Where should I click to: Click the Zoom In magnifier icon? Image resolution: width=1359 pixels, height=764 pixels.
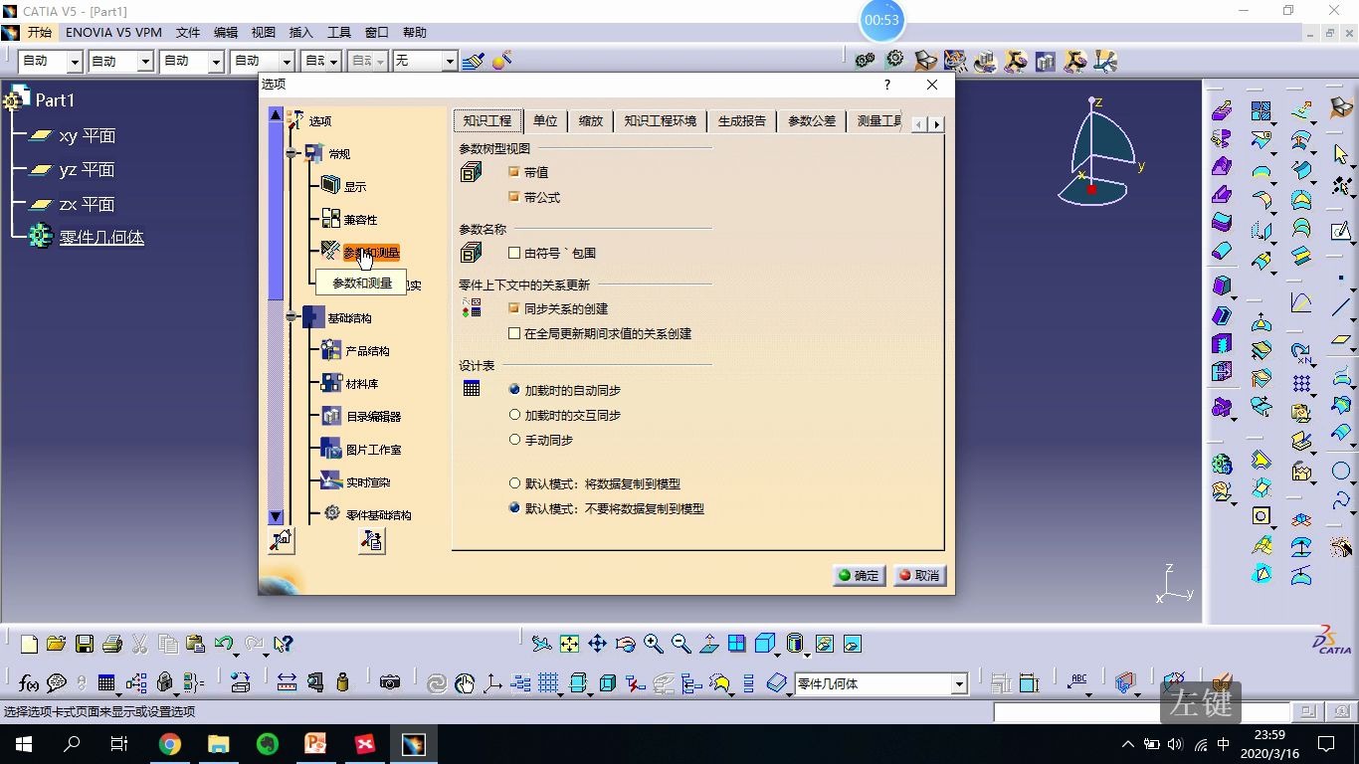coord(653,644)
